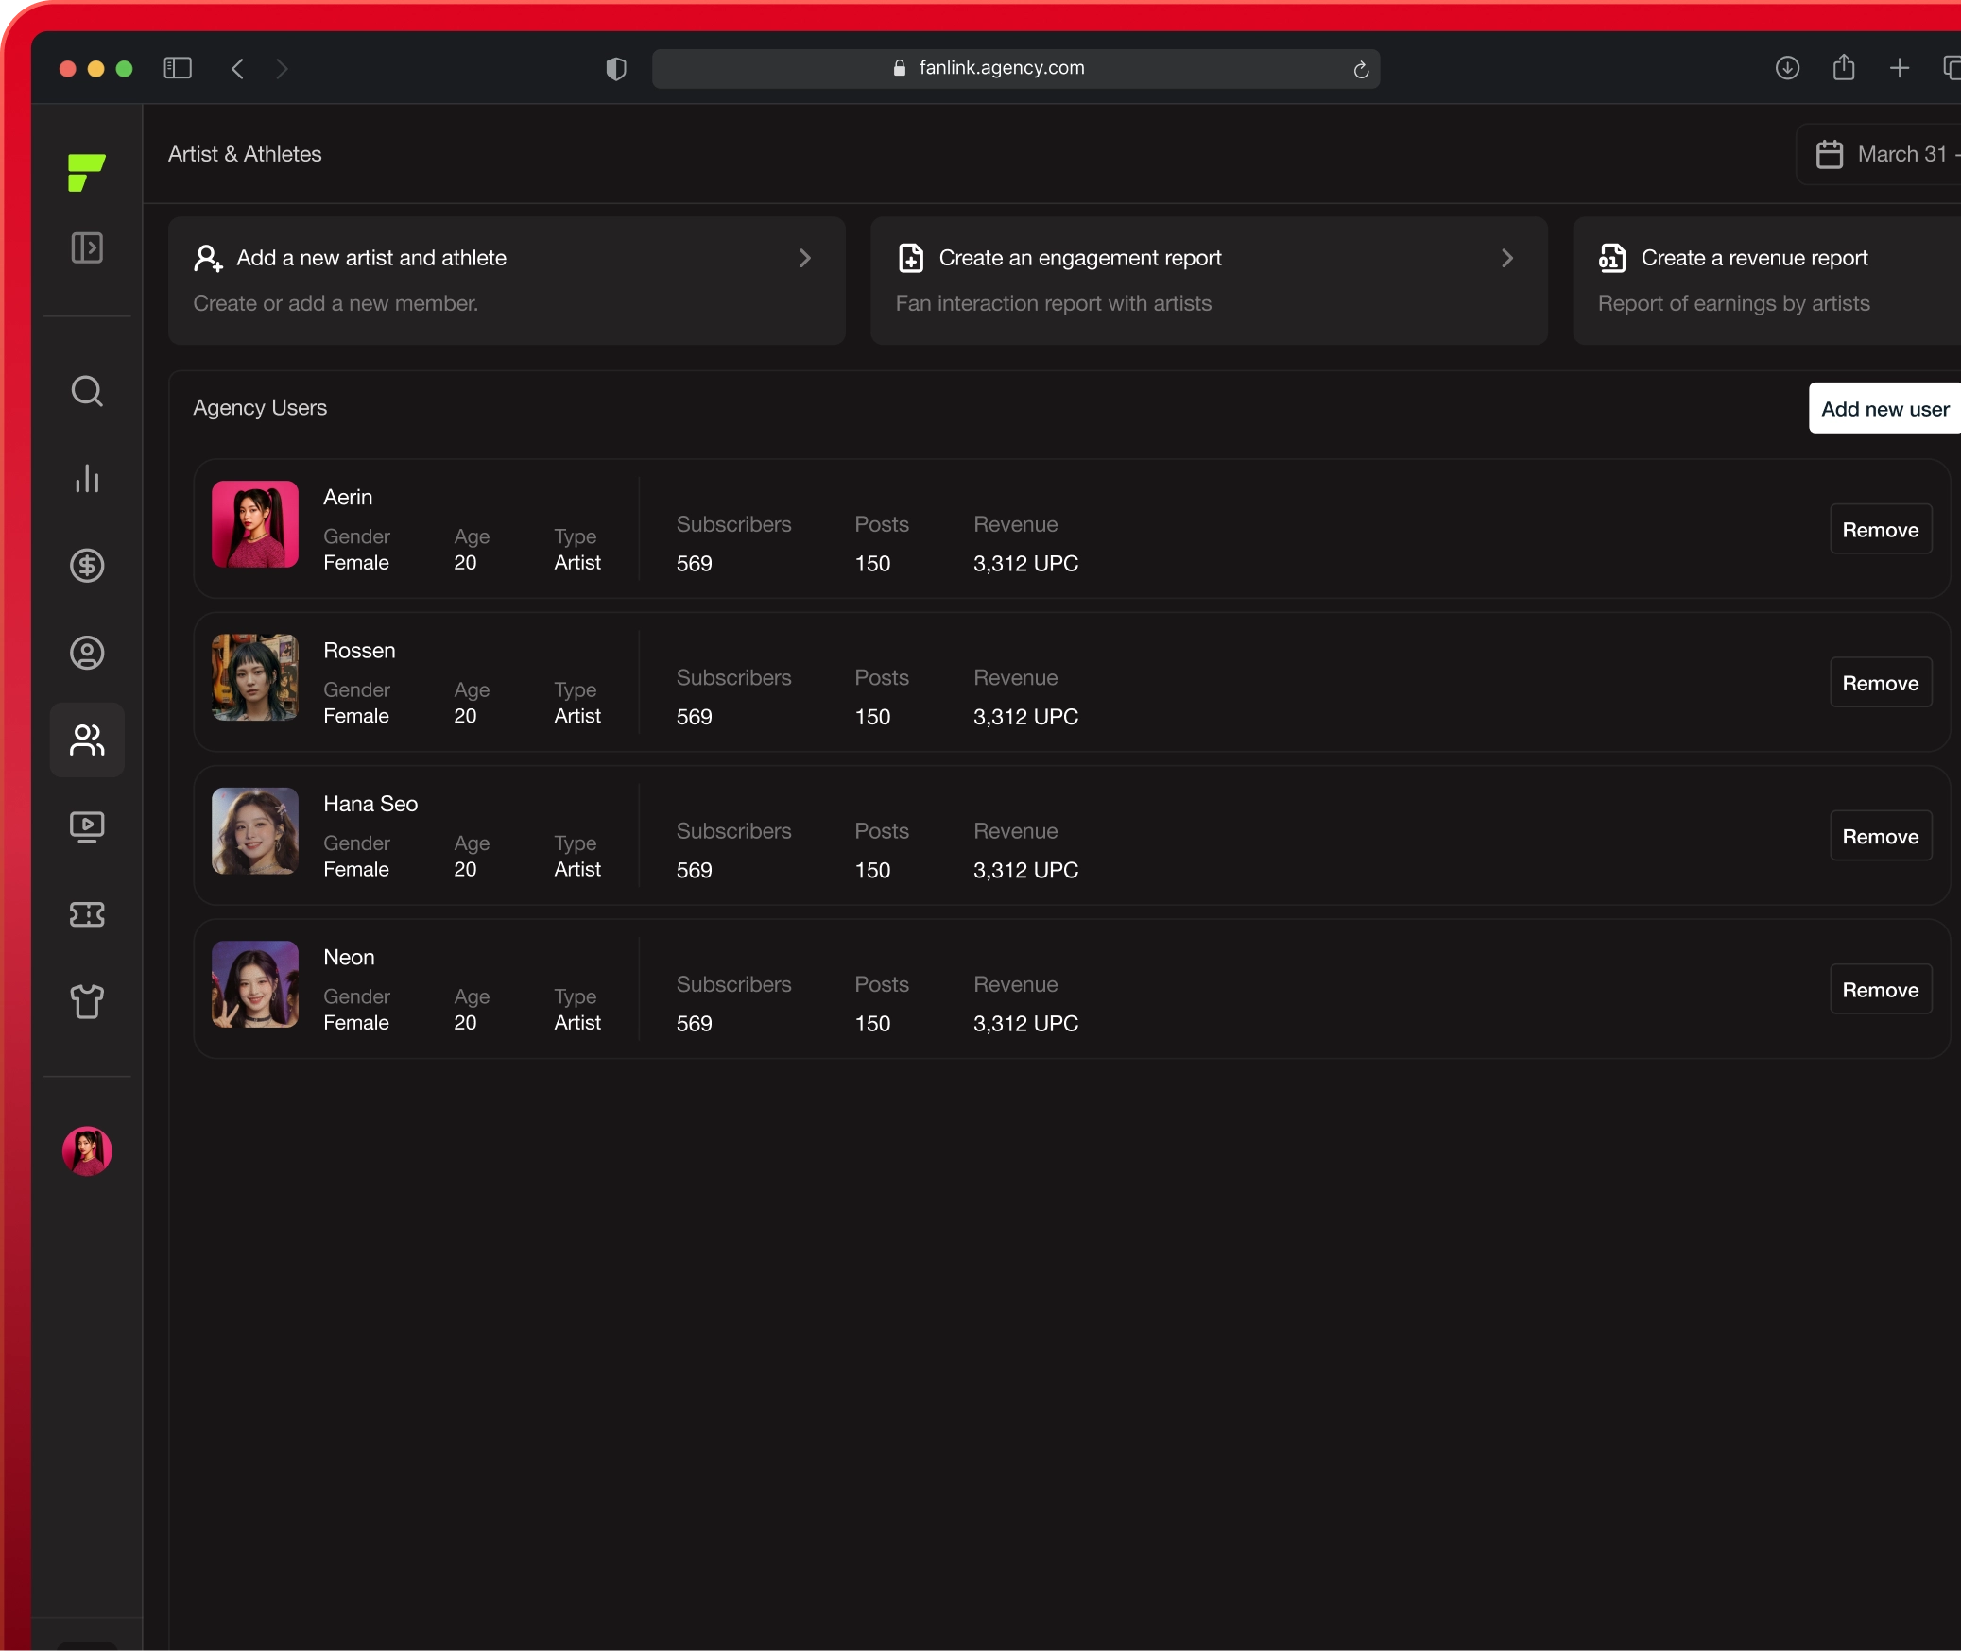Click the engagement report document icon
The width and height of the screenshot is (1961, 1651).
tap(911, 258)
